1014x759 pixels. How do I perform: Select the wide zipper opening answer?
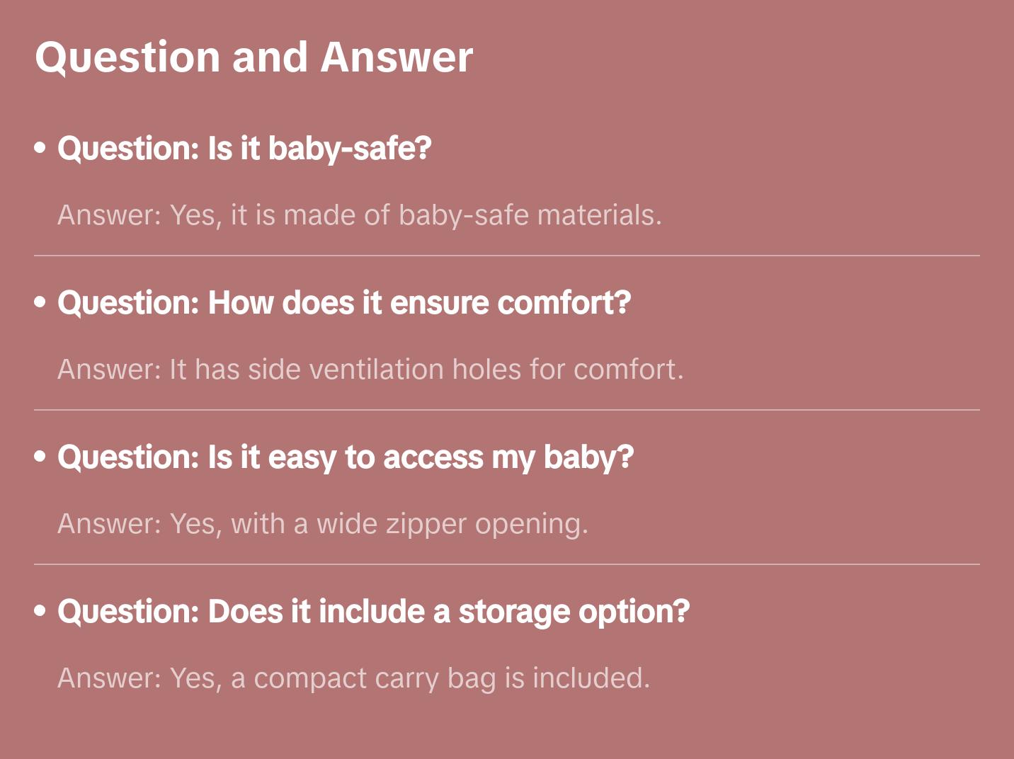[x=323, y=524]
